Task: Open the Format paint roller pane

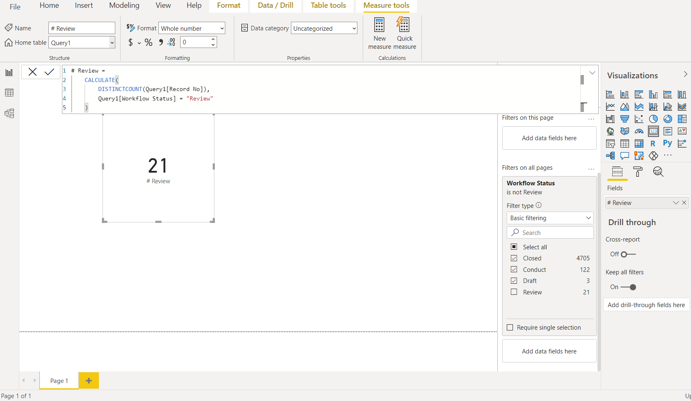Action: [x=638, y=171]
